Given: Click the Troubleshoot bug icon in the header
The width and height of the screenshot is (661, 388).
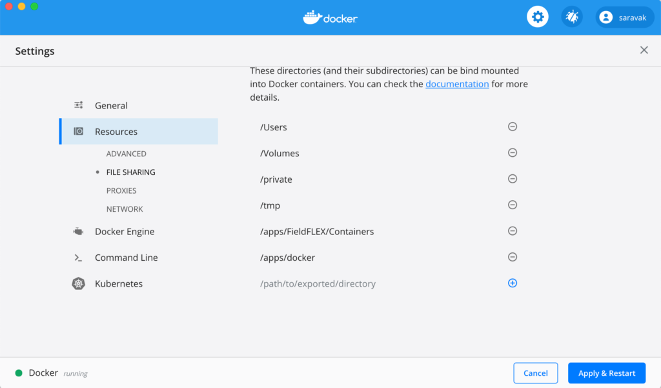Looking at the screenshot, I should tap(571, 17).
